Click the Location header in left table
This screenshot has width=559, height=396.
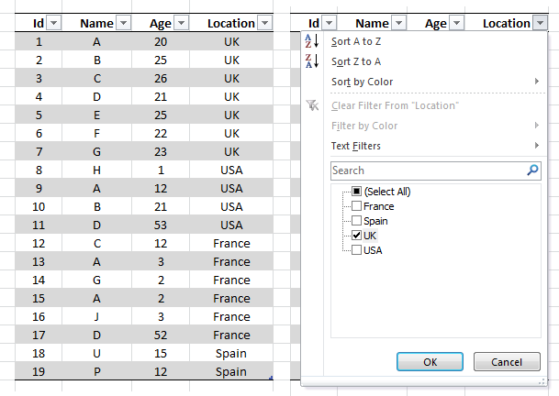(x=231, y=23)
